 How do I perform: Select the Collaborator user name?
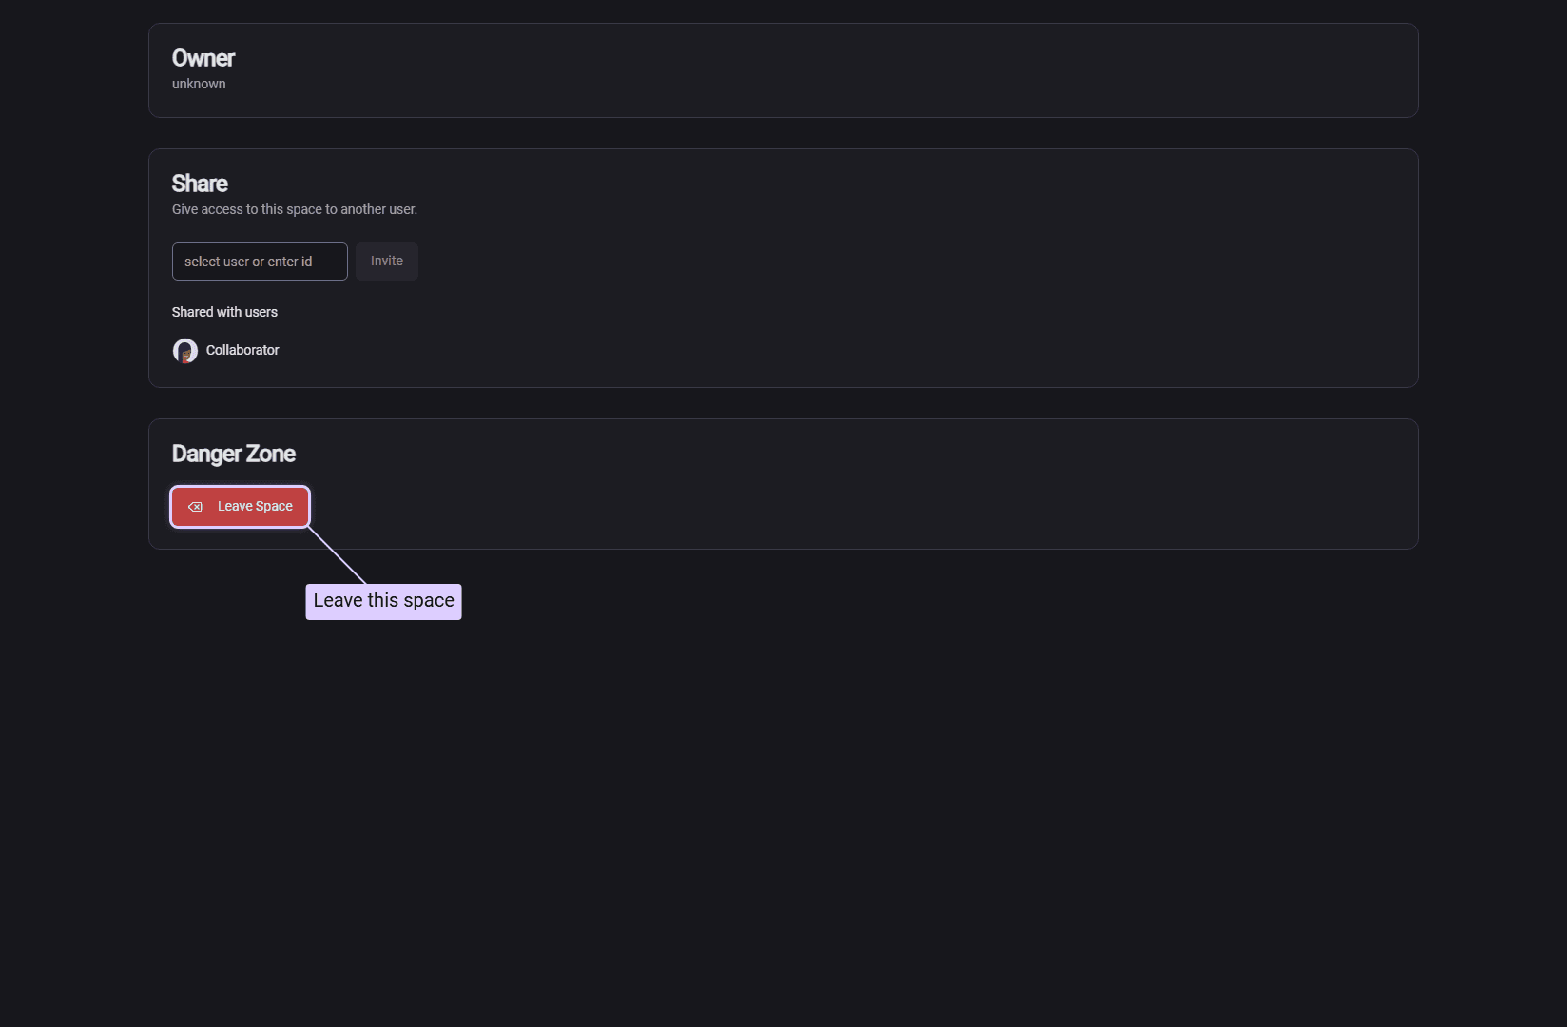point(242,351)
